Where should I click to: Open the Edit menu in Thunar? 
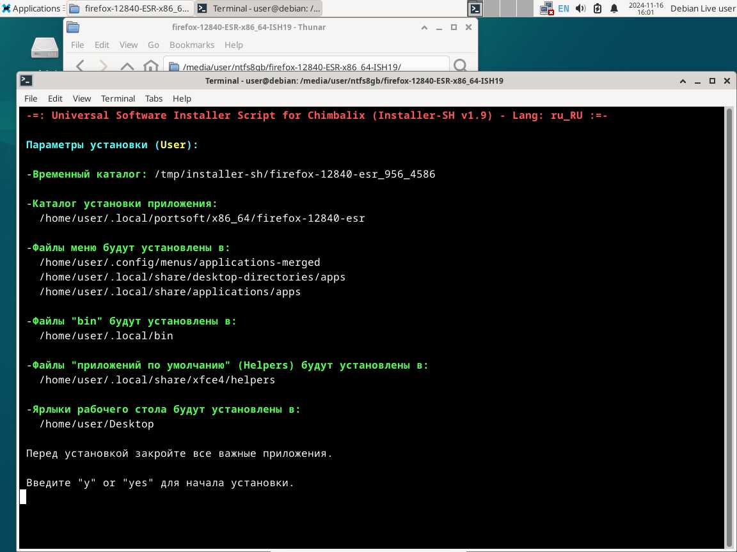pyautogui.click(x=102, y=45)
